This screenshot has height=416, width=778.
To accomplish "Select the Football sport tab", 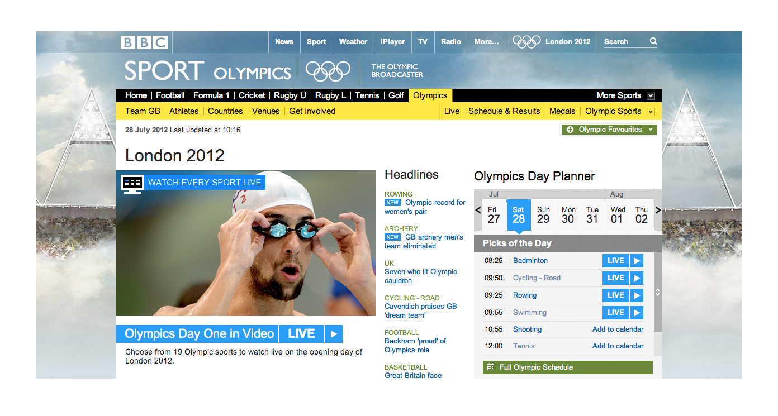I will [x=170, y=95].
